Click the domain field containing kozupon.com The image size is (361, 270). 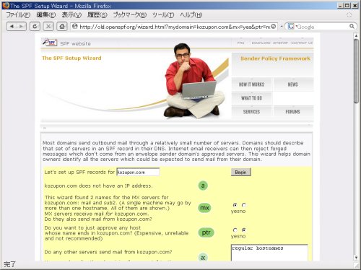coord(138,172)
